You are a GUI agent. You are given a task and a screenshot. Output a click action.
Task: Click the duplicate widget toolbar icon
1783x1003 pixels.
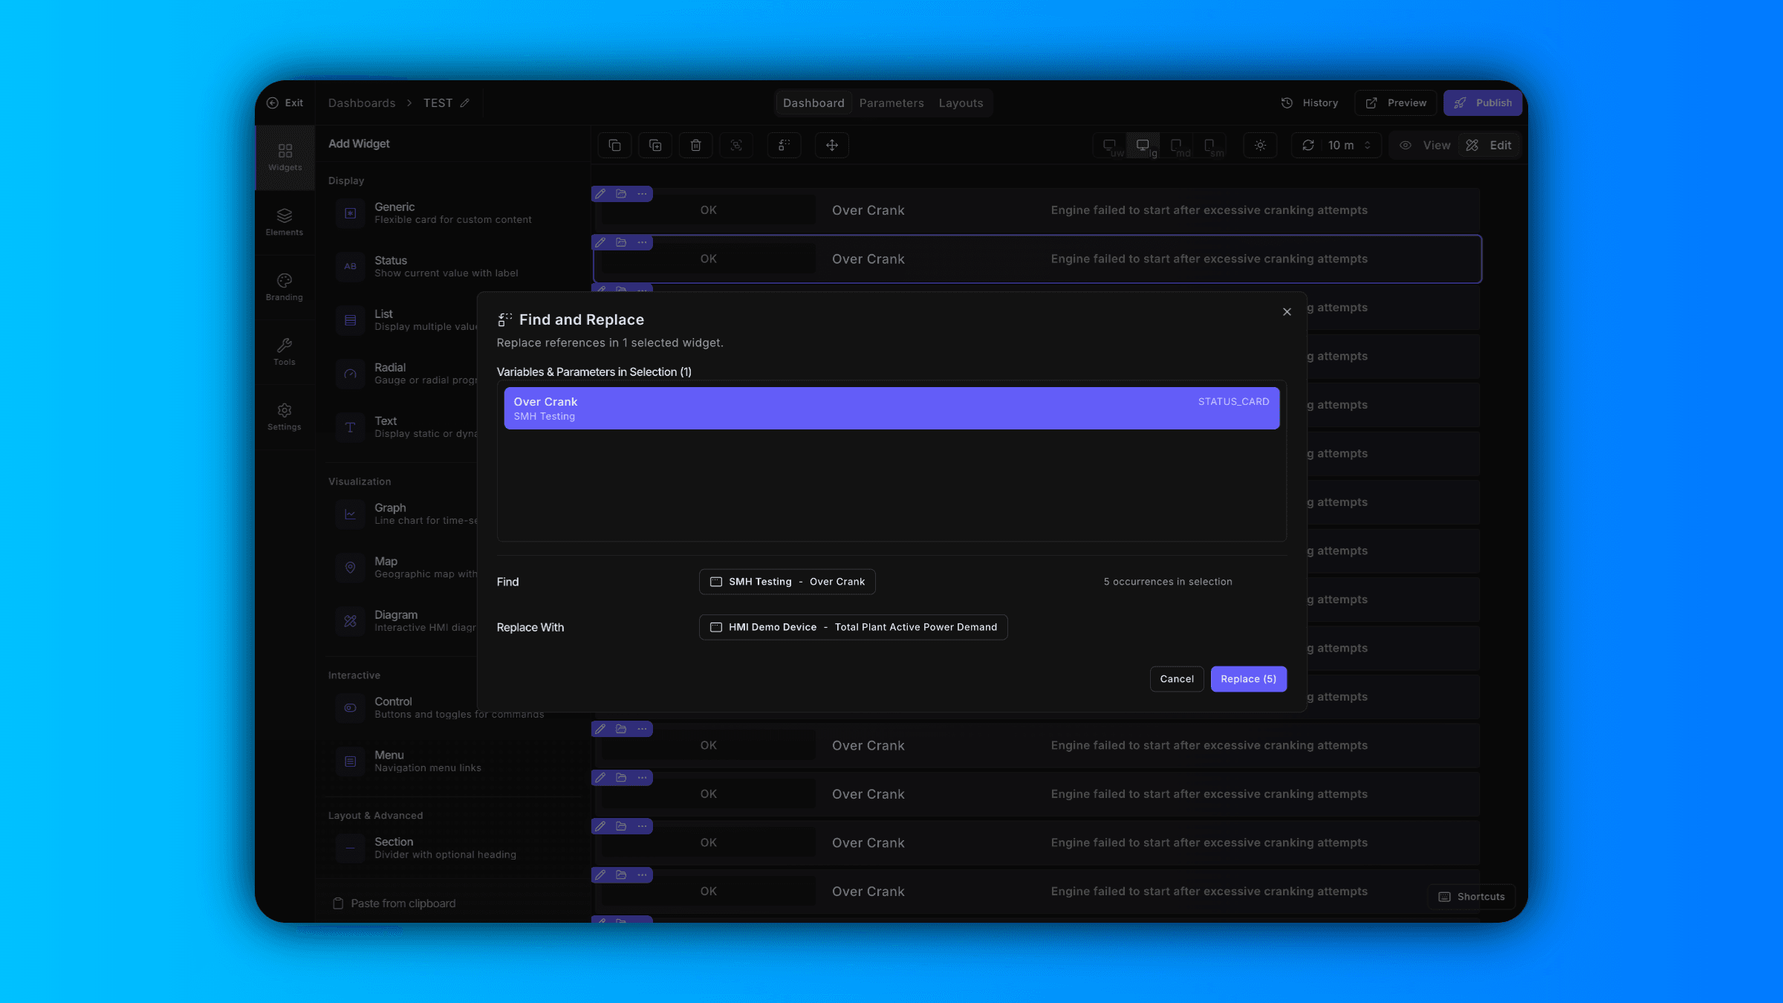click(x=655, y=145)
